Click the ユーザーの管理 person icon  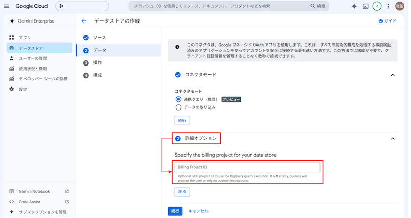pos(12,58)
